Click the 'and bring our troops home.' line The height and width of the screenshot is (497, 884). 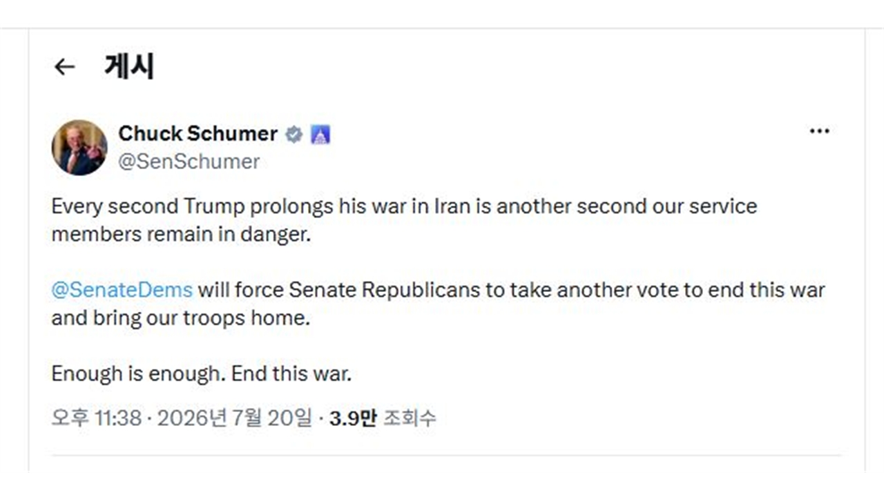(x=180, y=318)
